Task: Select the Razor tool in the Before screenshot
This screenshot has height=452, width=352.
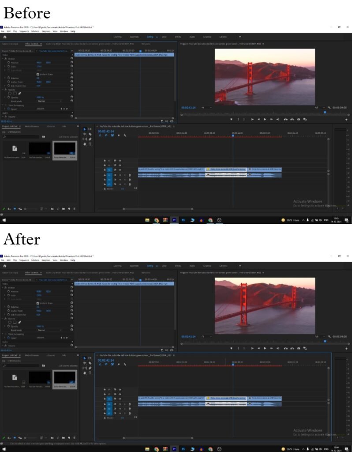Action: (x=90, y=134)
